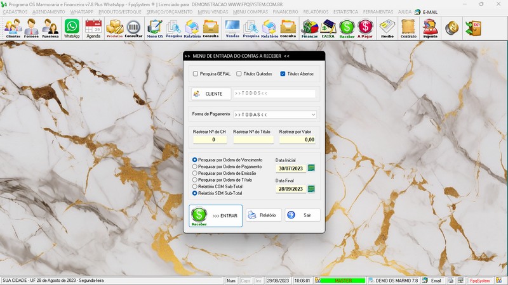
Task: Click Pesquisa icon next to Menu OS
Action: tap(173, 28)
